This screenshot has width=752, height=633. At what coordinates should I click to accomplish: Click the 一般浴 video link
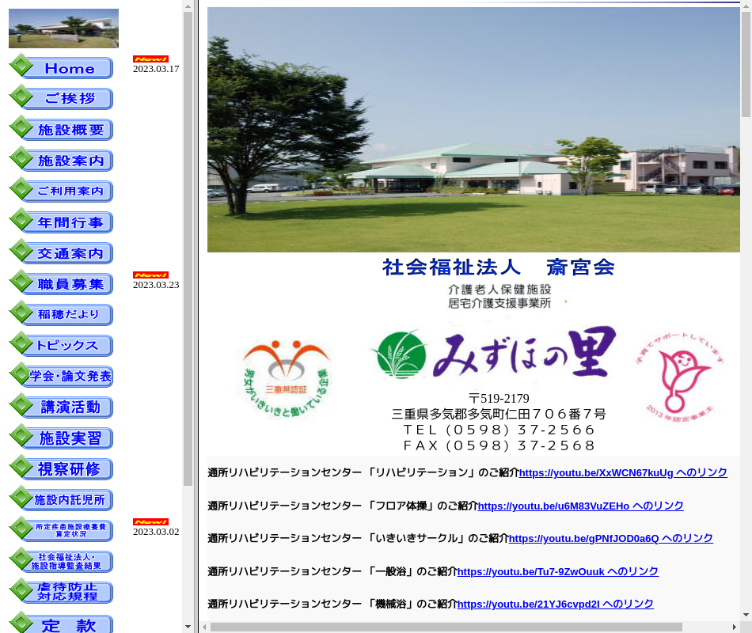(x=557, y=571)
